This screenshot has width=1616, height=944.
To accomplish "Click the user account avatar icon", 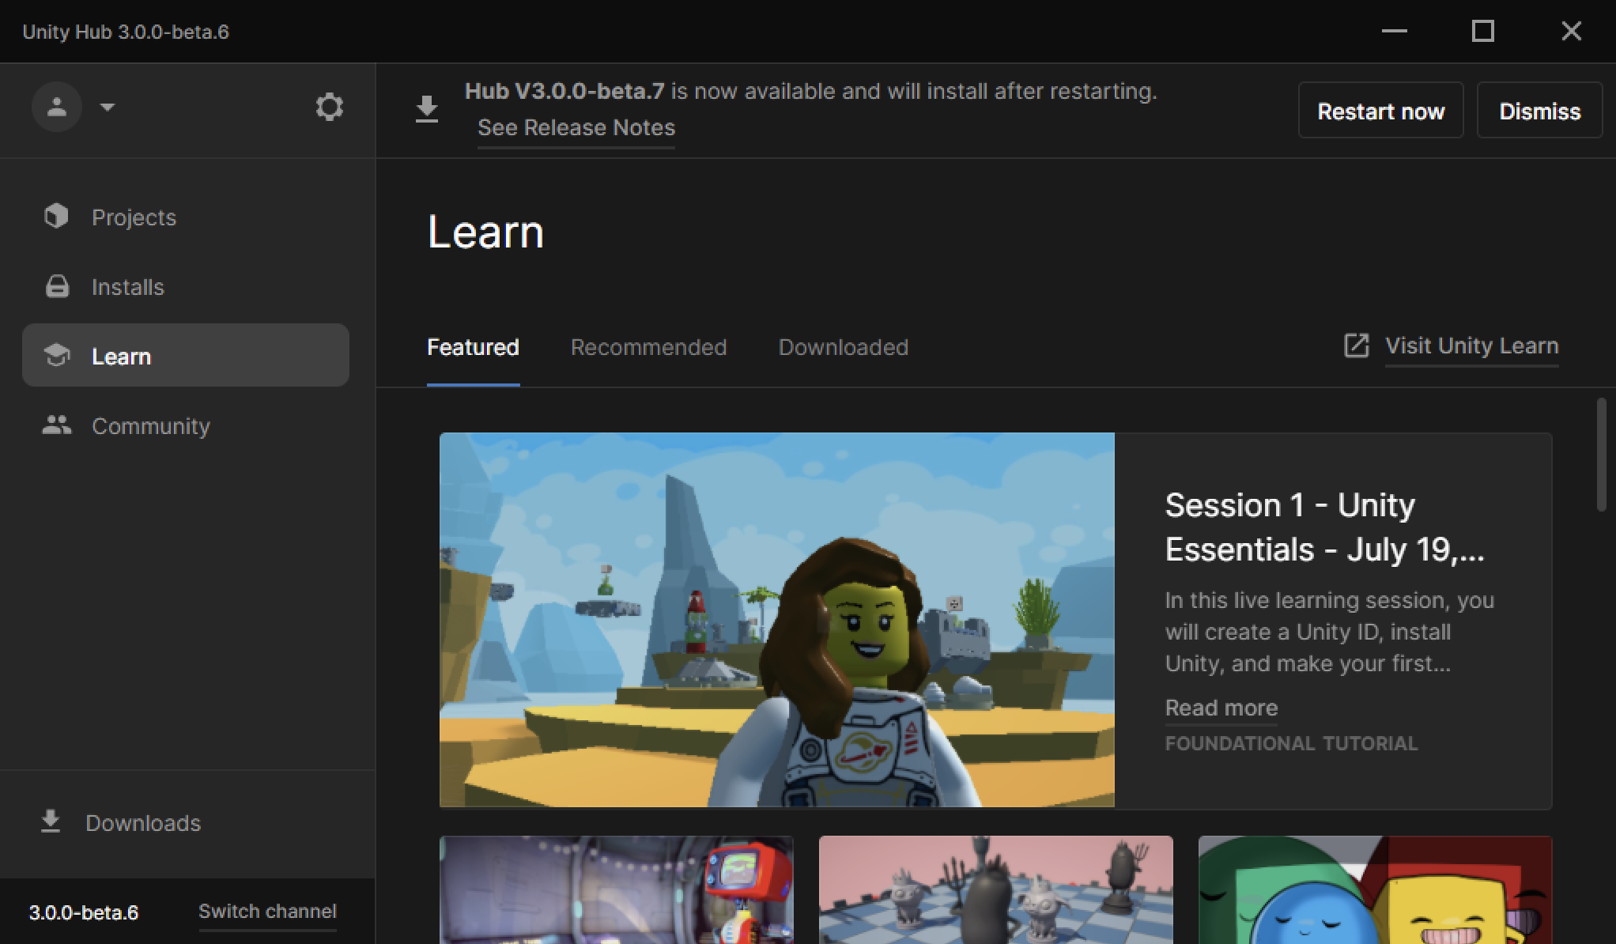I will pos(57,107).
